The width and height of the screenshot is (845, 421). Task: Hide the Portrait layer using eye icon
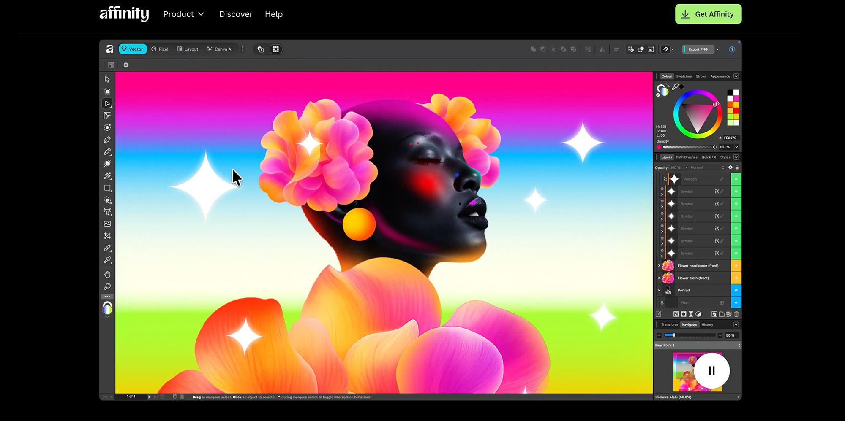pyautogui.click(x=736, y=290)
